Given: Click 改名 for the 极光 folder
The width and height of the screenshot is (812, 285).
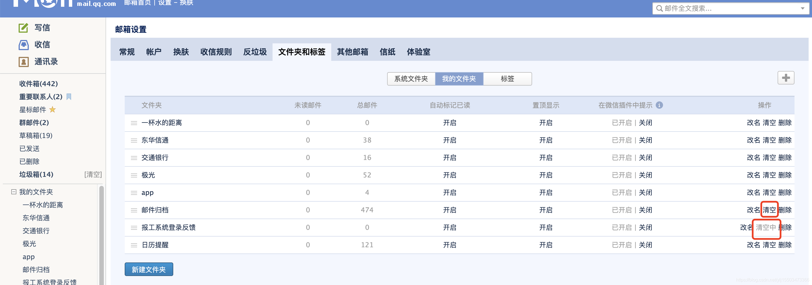Looking at the screenshot, I should point(753,175).
